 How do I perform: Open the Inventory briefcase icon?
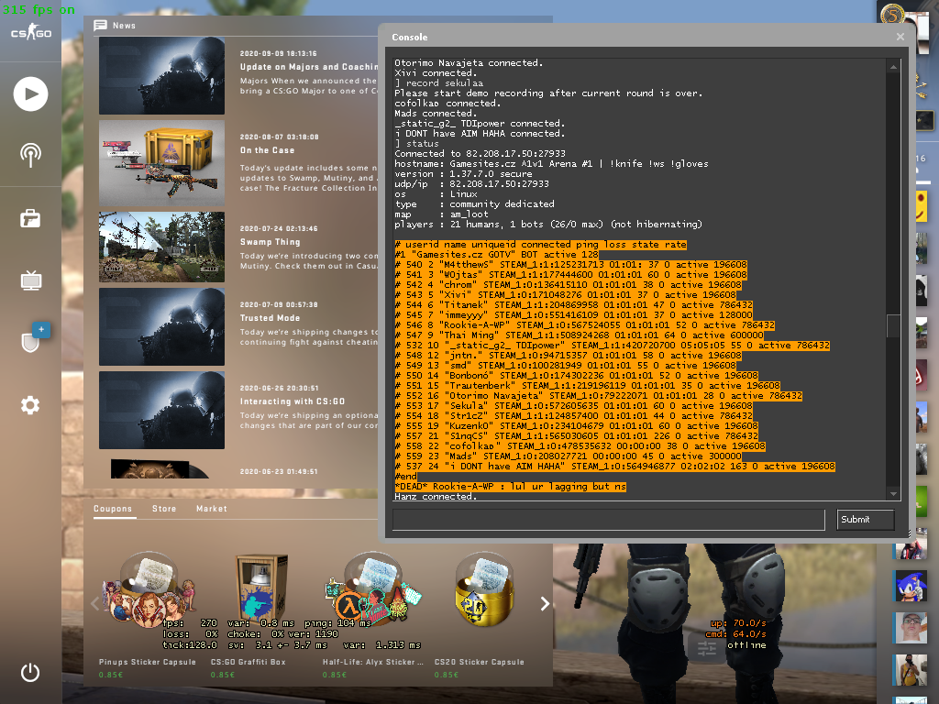30,218
